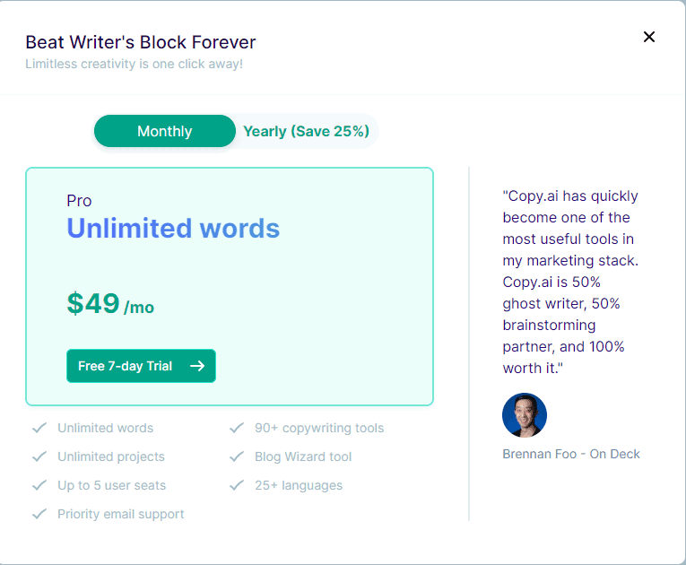Click checkmark next to Blog Wizard tool
The width and height of the screenshot is (686, 565).
point(237,456)
